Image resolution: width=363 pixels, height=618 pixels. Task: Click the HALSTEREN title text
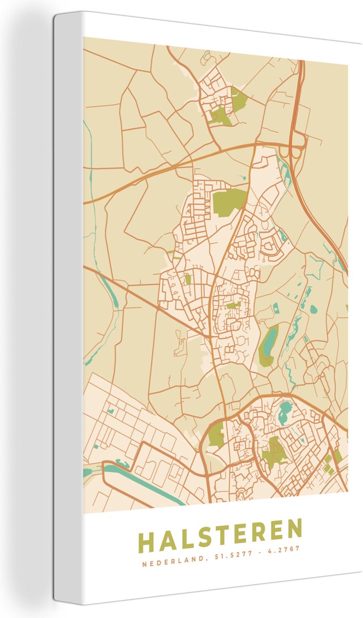point(220,536)
